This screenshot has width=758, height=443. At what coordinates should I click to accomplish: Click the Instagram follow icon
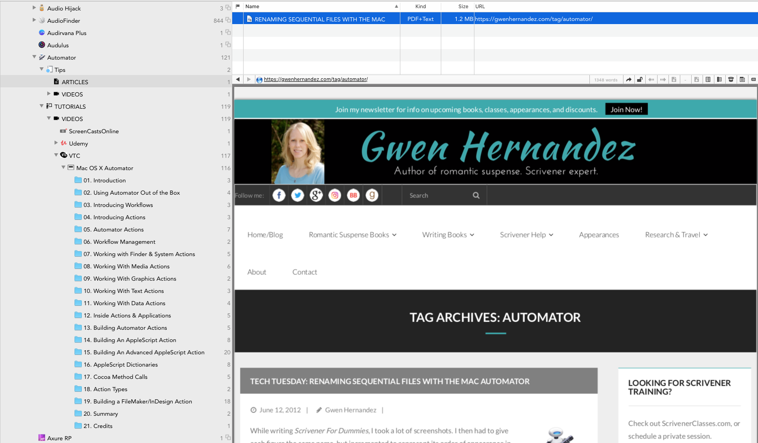tap(335, 196)
